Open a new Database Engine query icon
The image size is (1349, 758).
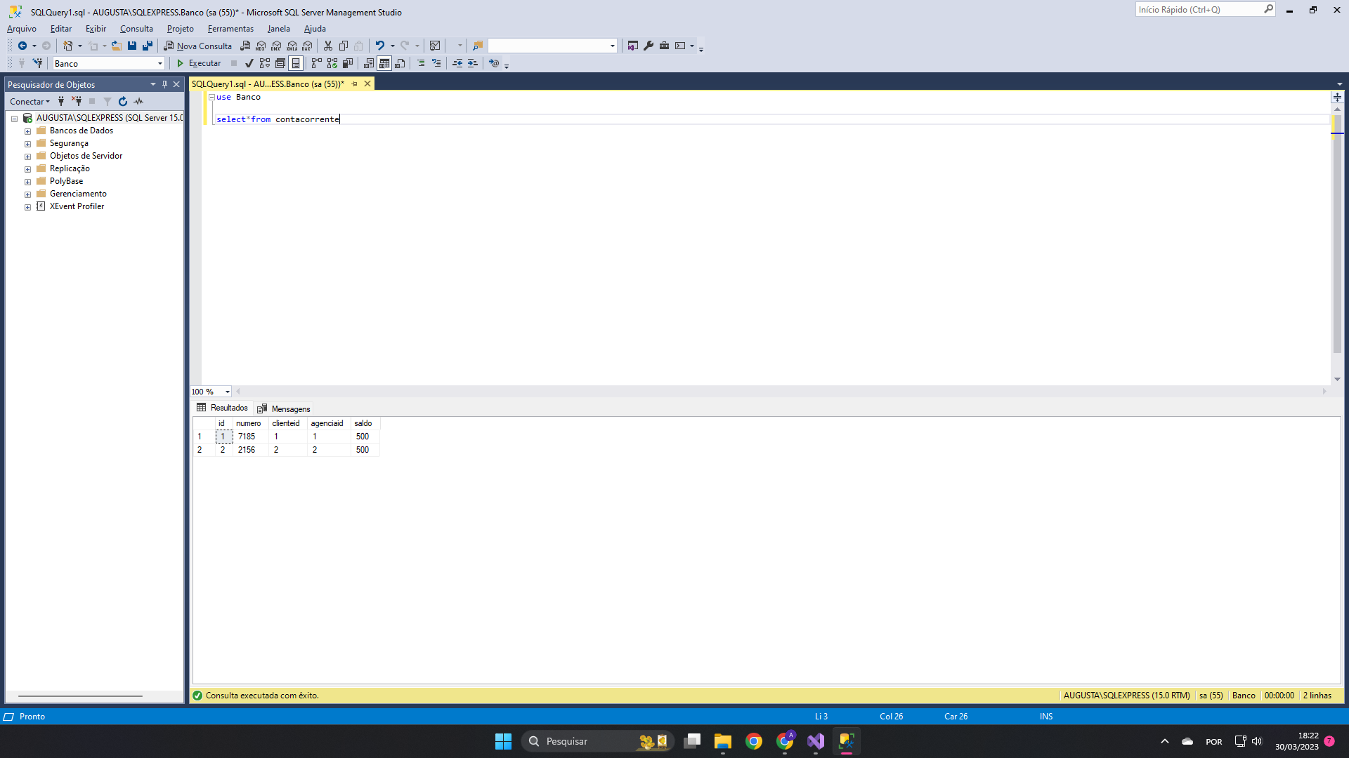coord(245,46)
